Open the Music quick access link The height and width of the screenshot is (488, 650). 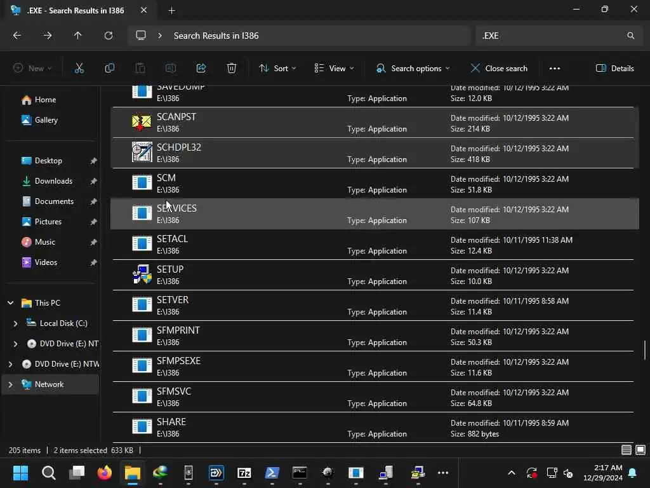tap(44, 242)
